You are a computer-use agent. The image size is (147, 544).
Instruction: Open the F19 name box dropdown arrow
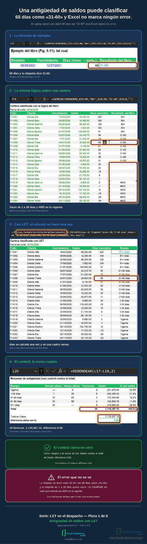[x=28, y=99]
